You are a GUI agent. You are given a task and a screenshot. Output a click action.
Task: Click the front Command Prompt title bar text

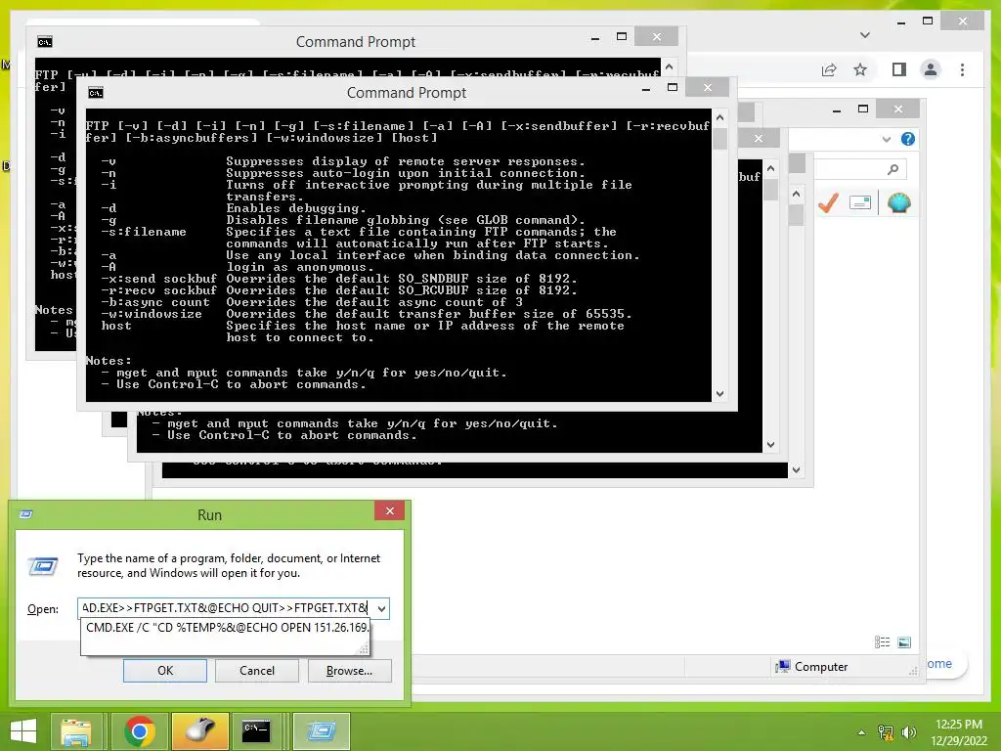click(x=406, y=93)
